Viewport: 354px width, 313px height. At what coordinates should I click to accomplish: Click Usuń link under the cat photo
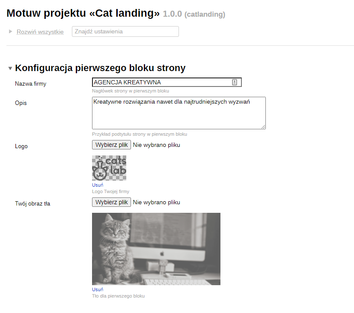click(x=98, y=289)
